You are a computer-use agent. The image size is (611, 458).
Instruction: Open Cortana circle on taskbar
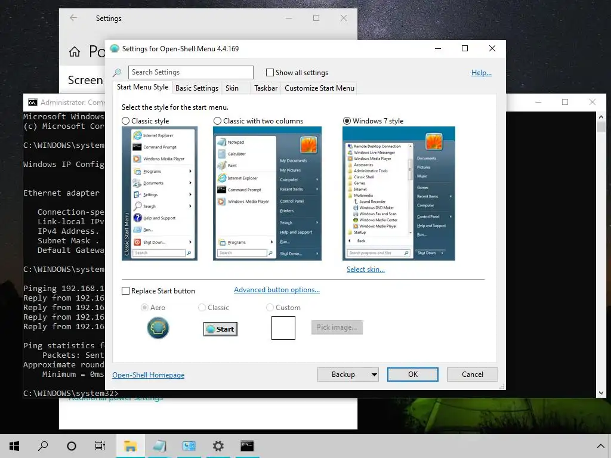72,445
